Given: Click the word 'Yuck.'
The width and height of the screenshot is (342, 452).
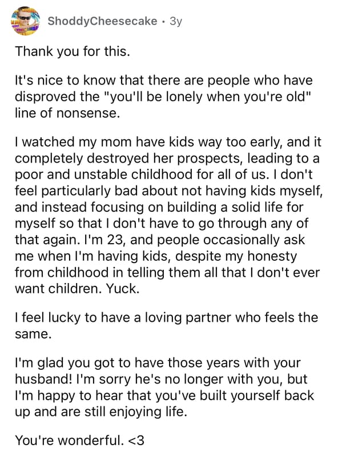Looking at the screenshot, I should 123,289.
